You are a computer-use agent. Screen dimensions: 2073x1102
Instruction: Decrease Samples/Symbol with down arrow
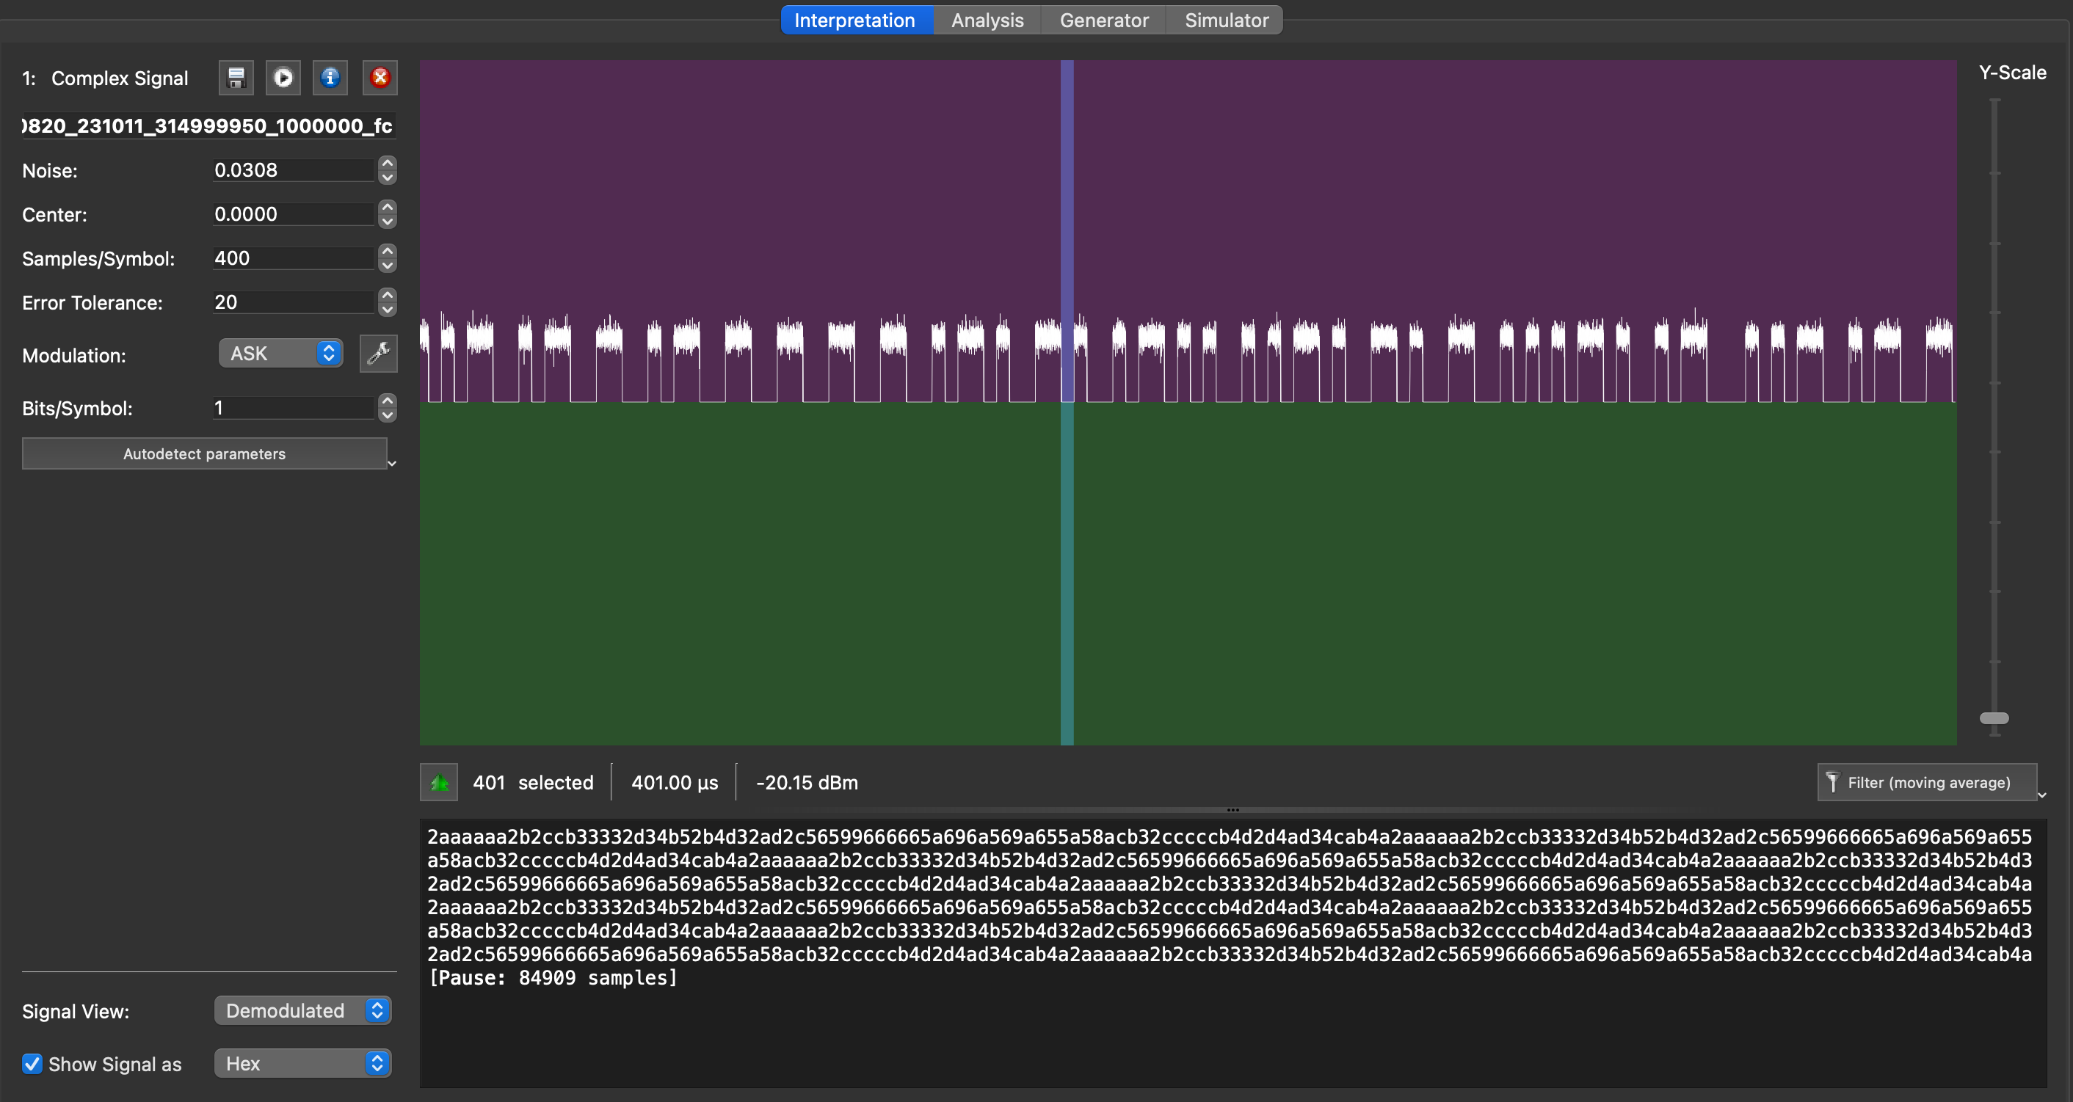click(x=388, y=266)
